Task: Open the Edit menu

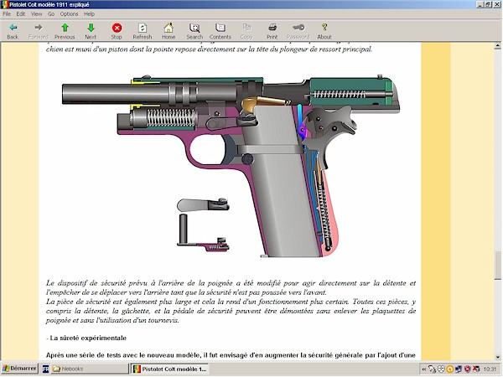Action: (20, 14)
